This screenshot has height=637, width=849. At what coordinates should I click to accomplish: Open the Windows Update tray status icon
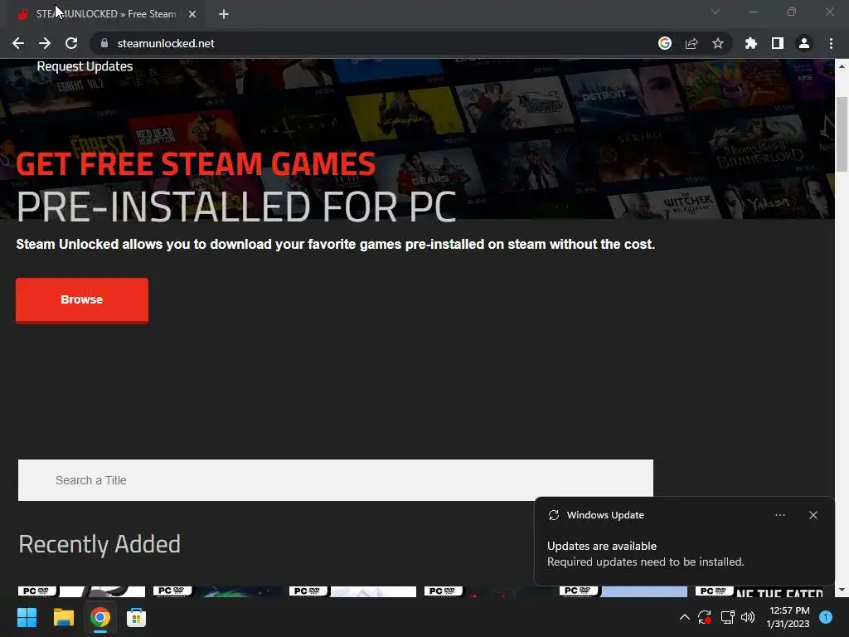705,617
